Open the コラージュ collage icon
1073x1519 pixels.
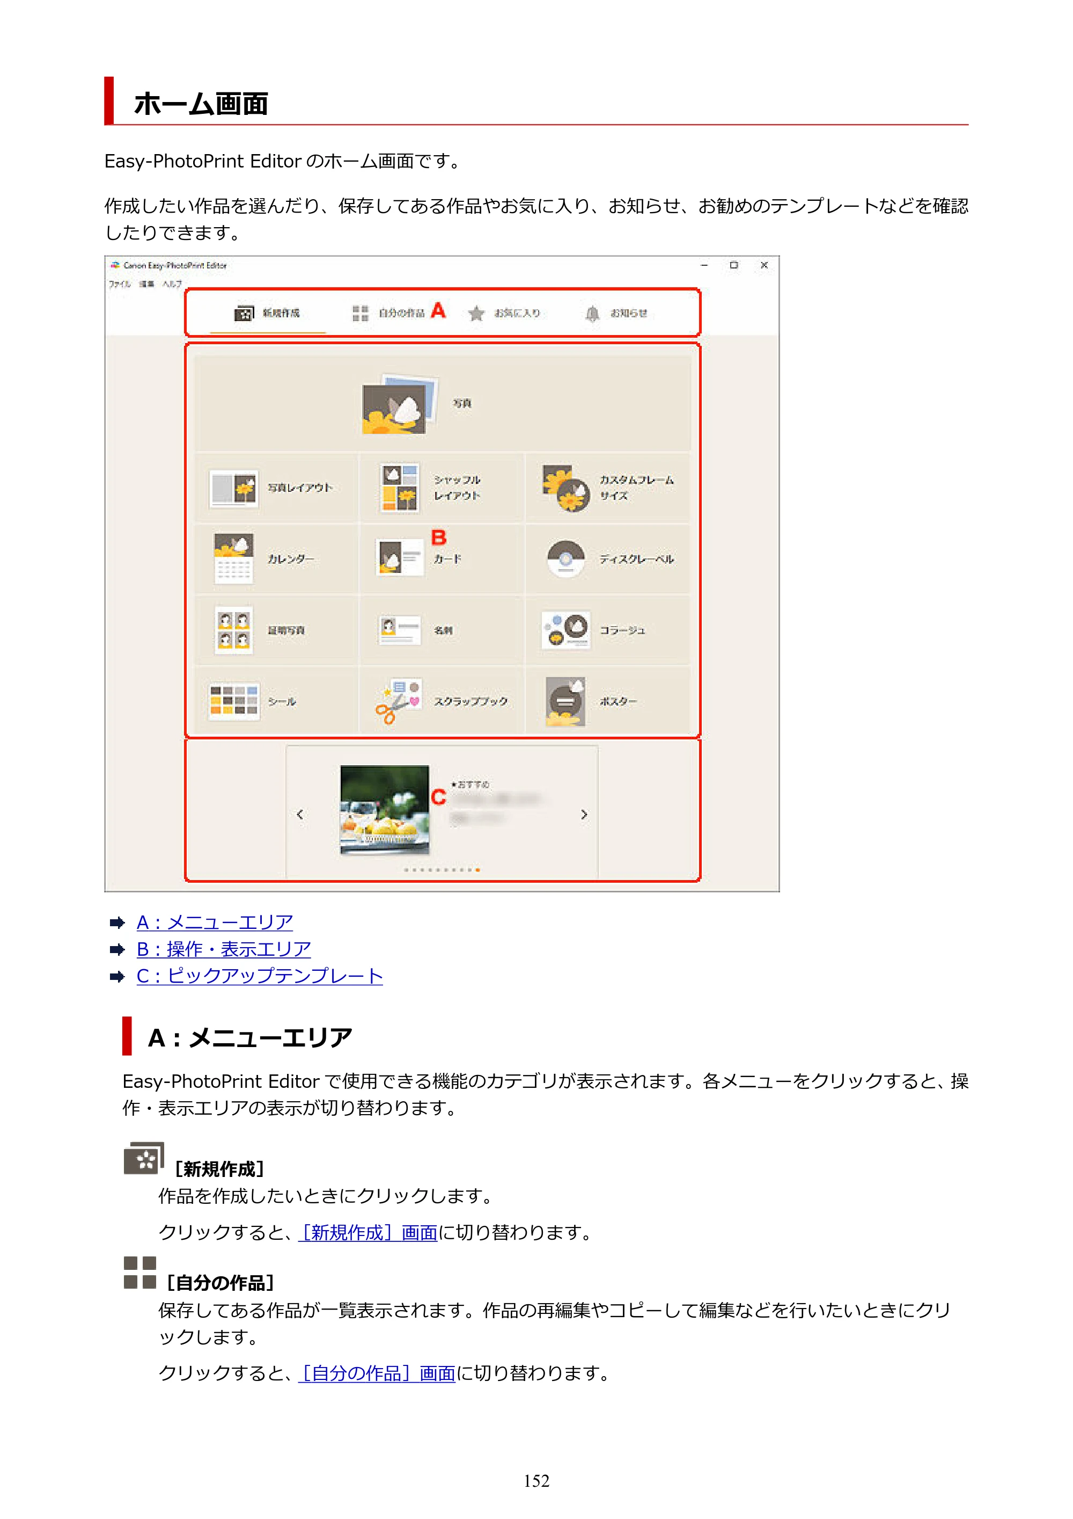click(x=566, y=630)
